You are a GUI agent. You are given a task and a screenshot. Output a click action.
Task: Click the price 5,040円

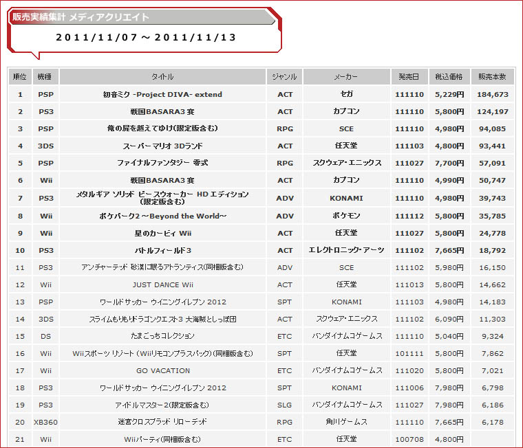pyautogui.click(x=449, y=337)
